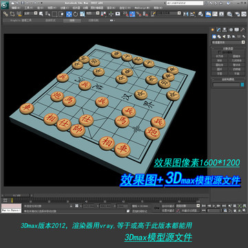Open the 编辑 menu
The width and height of the screenshot is (248, 248).
click(16, 8)
